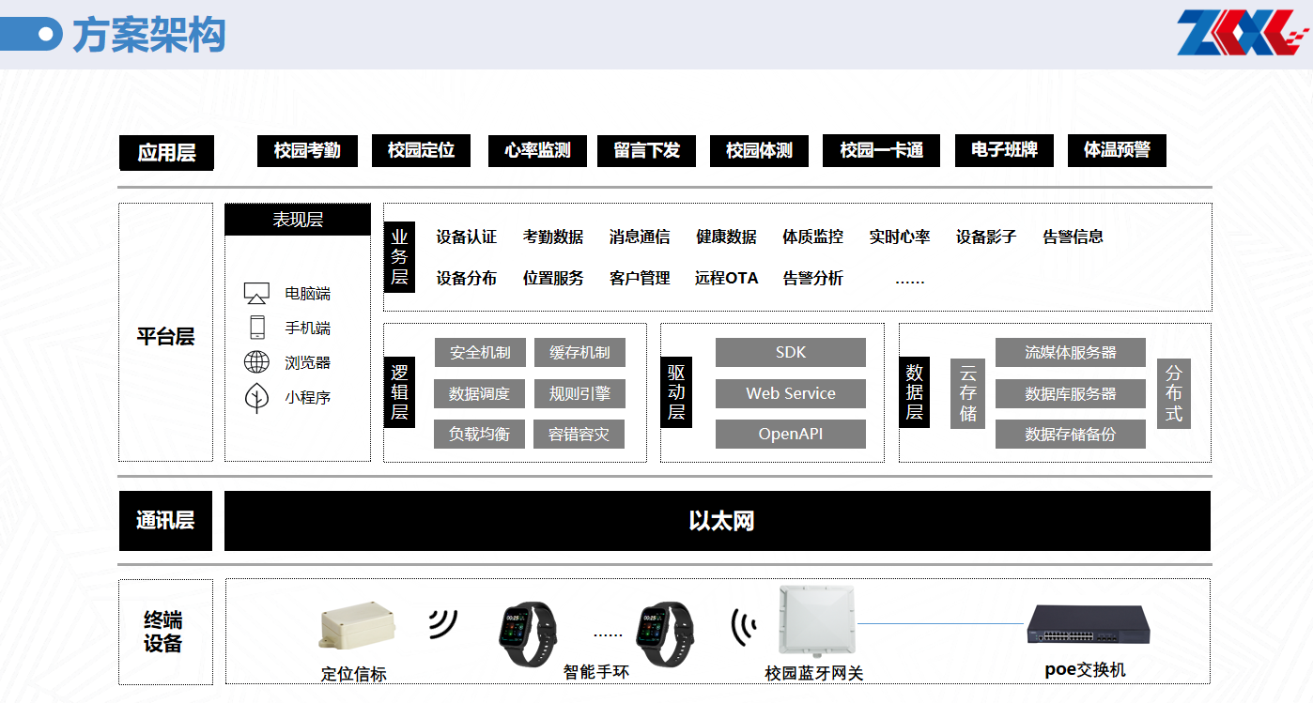Click the computer monitor icon beside 电脑端
1313x703 pixels.
pos(256,293)
